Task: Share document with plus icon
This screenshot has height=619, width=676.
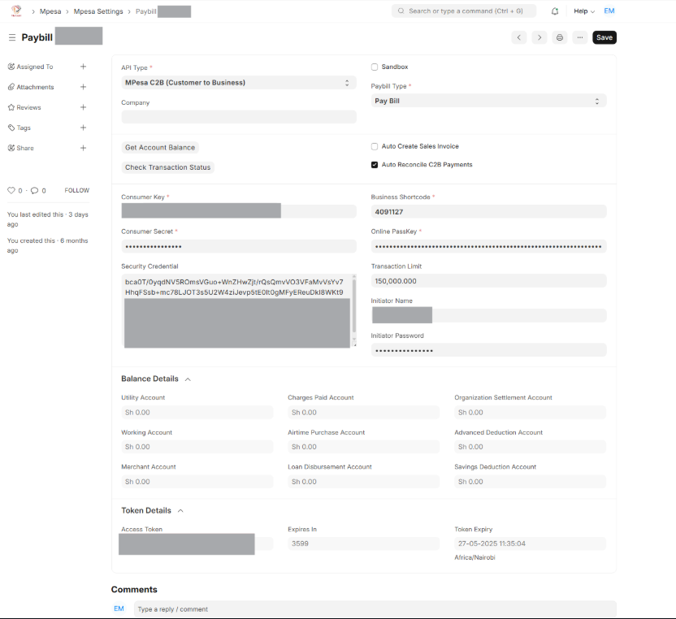Action: 83,148
